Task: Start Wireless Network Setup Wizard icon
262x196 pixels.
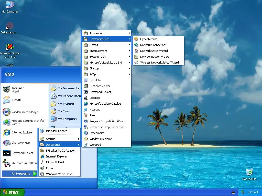Action: (136, 63)
